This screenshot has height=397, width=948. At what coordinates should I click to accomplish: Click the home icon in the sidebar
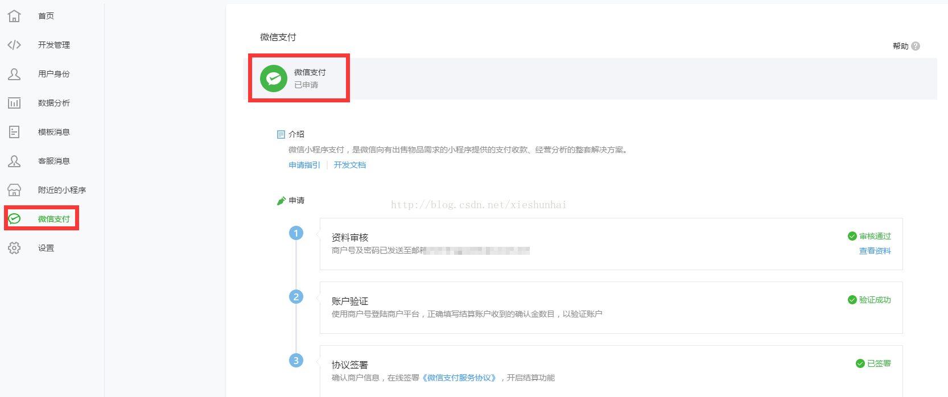(14, 16)
